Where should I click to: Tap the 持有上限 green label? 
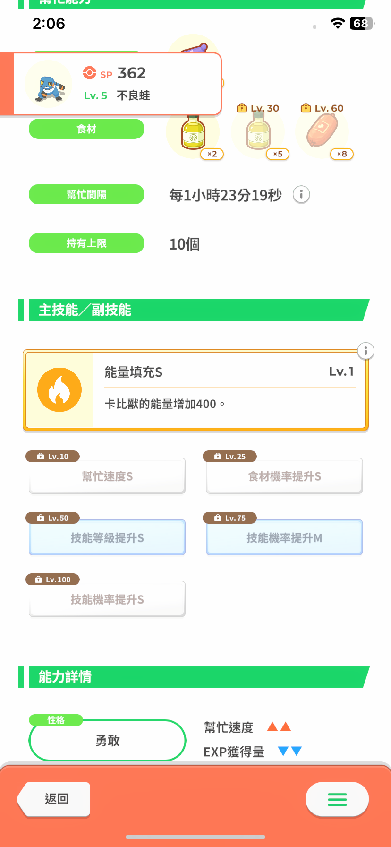pos(86,243)
